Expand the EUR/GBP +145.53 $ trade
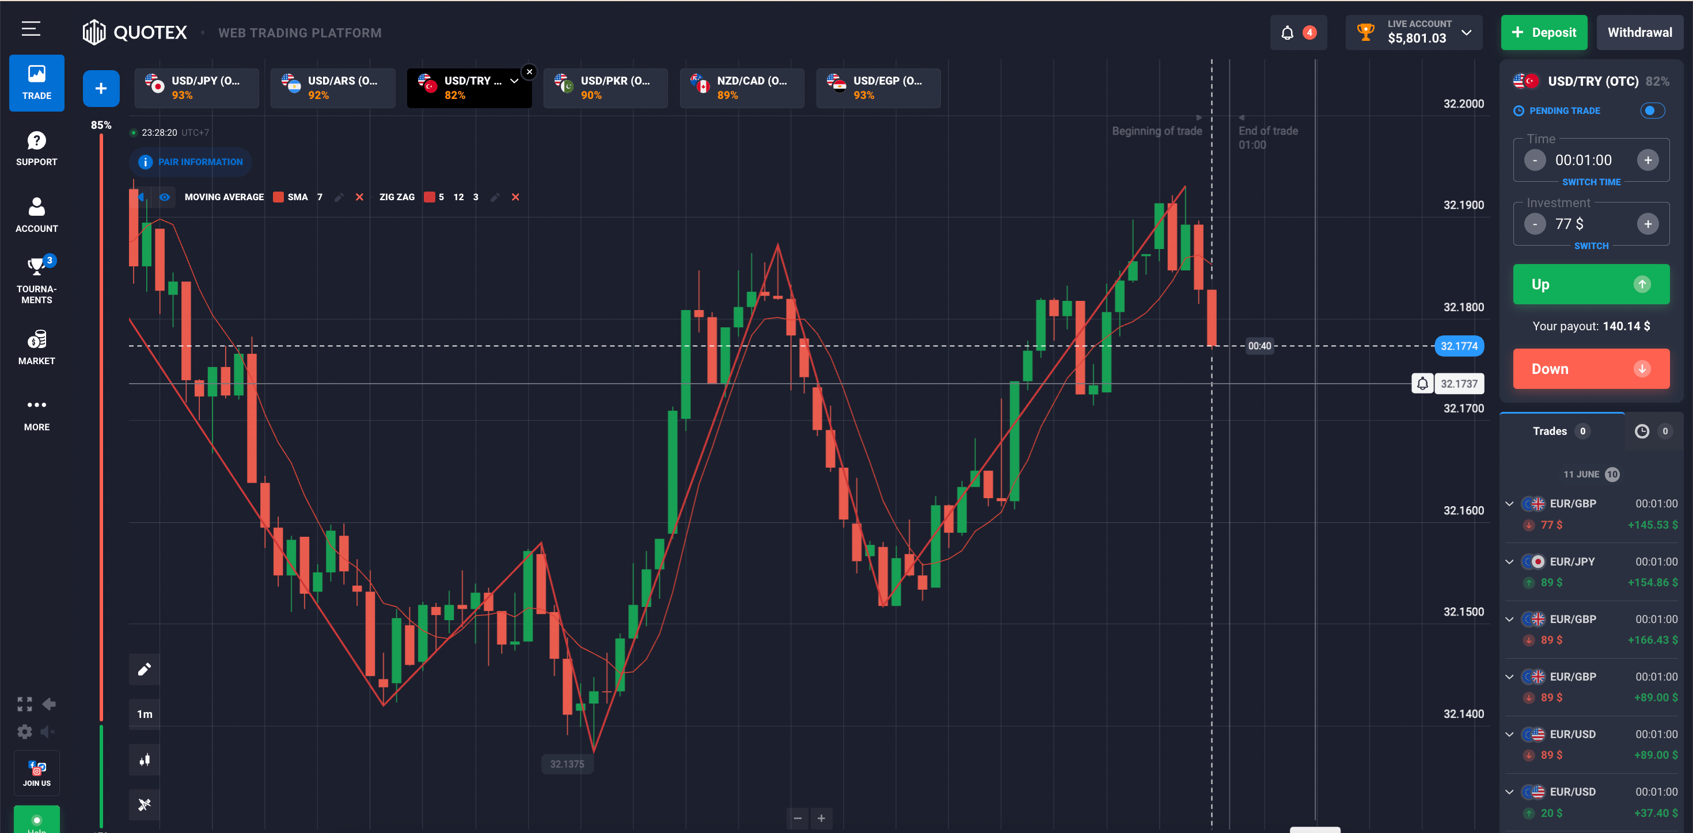 (1510, 503)
